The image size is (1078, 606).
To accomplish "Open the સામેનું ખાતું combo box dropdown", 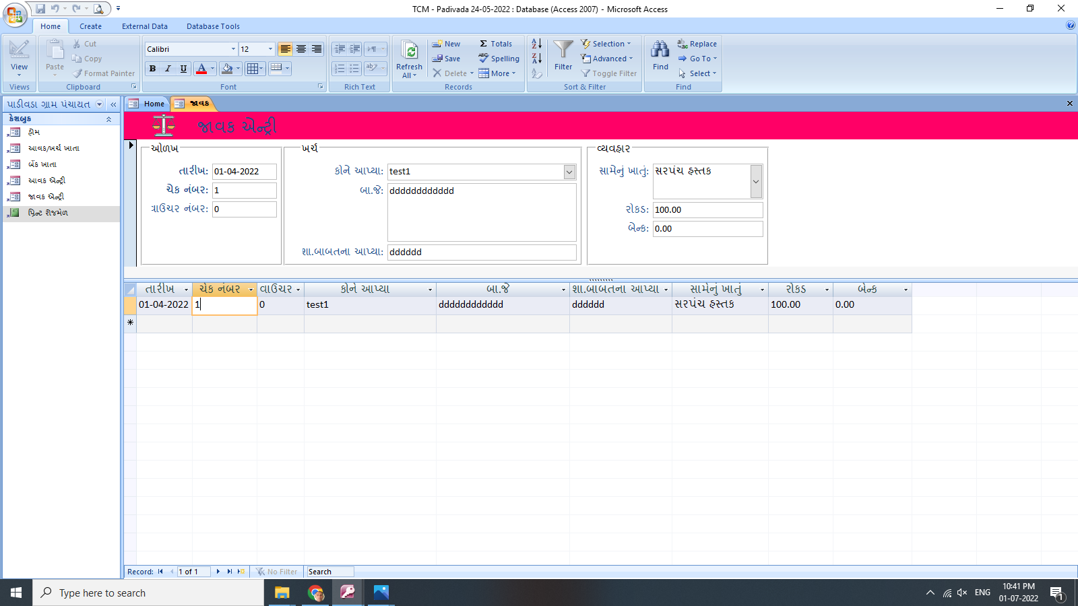I will pos(756,181).
